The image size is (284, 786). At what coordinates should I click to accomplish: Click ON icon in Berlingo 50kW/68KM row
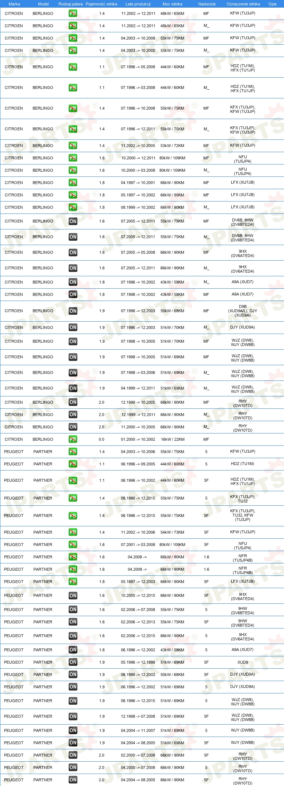pyautogui.click(x=73, y=311)
